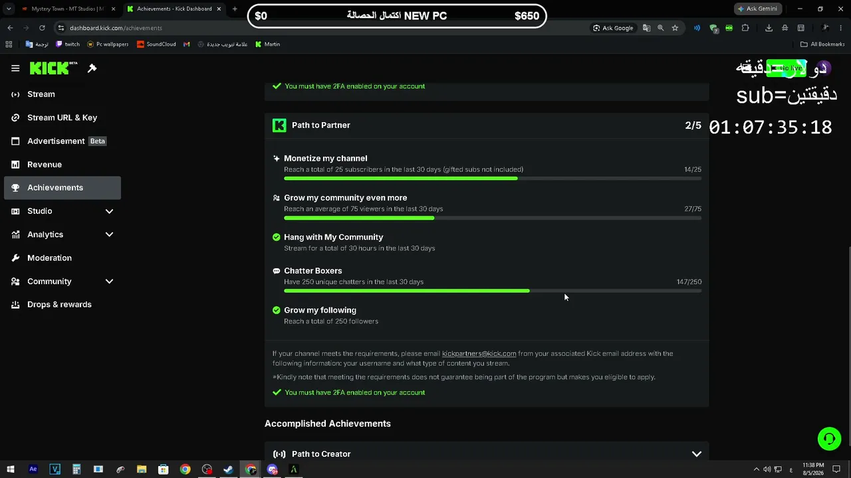Viewport: 851px width, 478px height.
Task: Open File Explorer from the taskbar
Action: point(142,469)
